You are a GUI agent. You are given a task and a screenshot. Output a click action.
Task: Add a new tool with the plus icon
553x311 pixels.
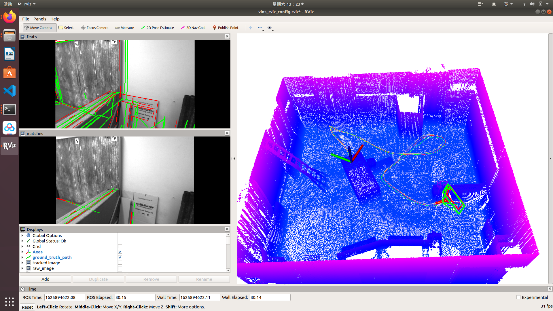pyautogui.click(x=250, y=28)
